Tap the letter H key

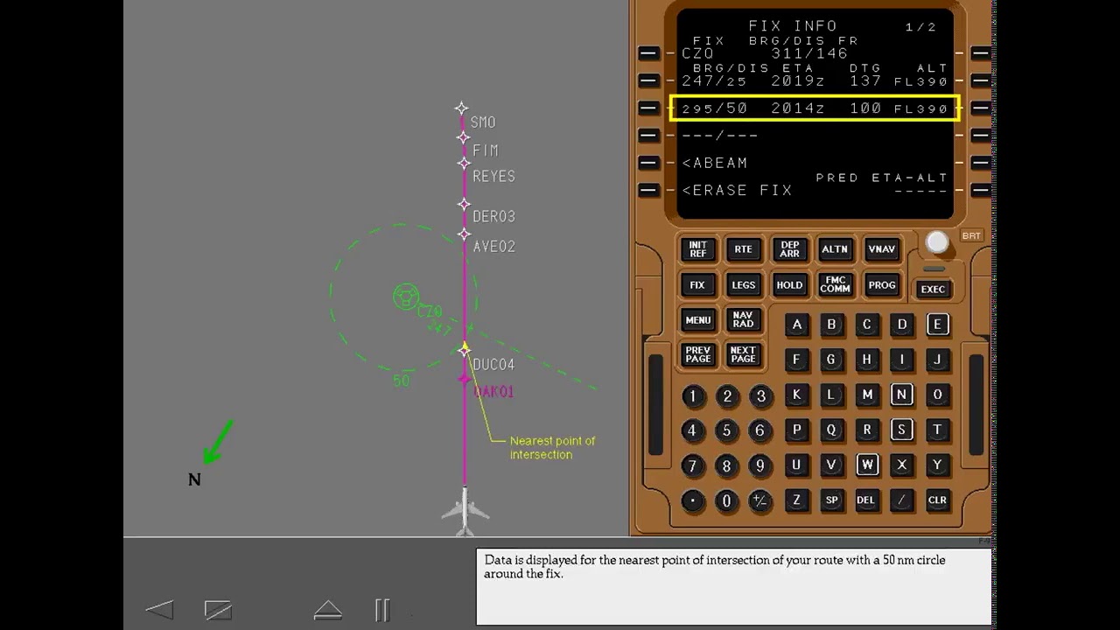[866, 360]
